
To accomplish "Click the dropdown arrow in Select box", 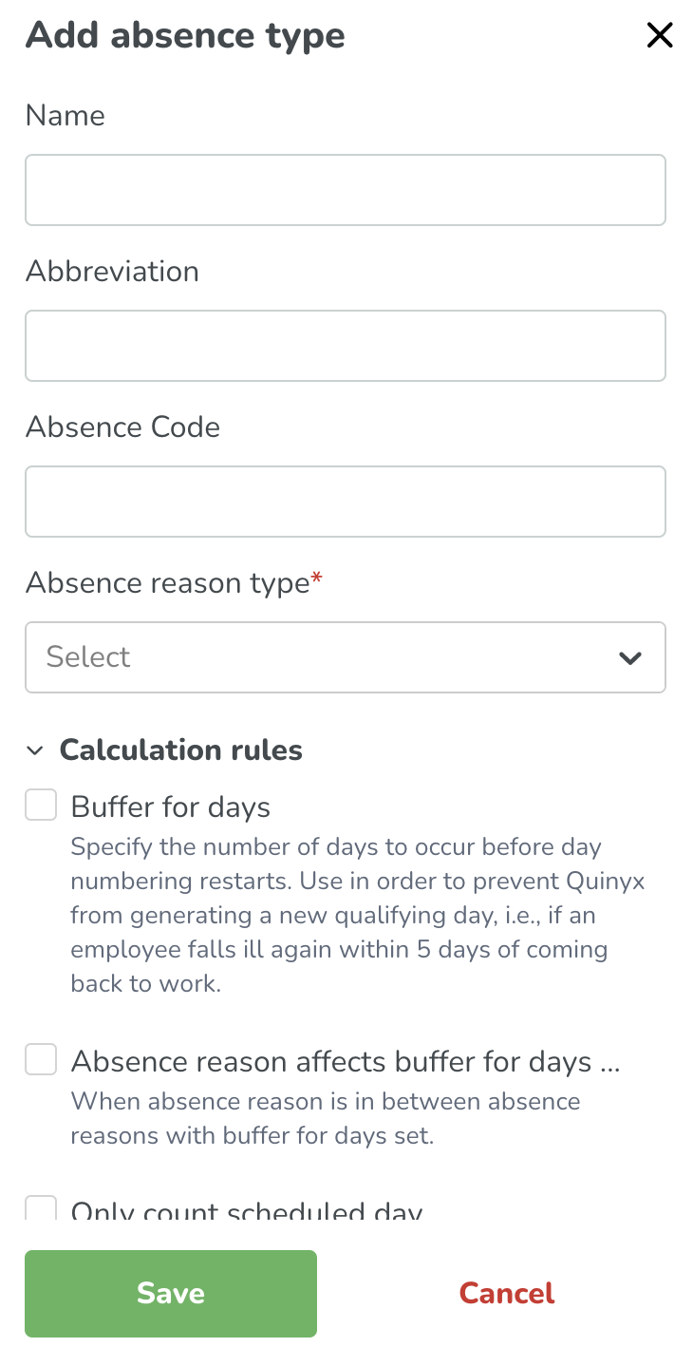I will click(629, 657).
